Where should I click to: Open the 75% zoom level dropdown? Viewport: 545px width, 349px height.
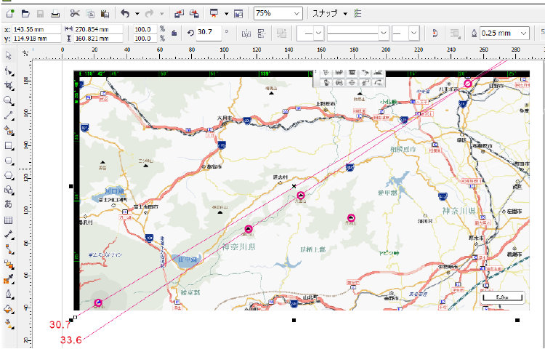tap(297, 13)
